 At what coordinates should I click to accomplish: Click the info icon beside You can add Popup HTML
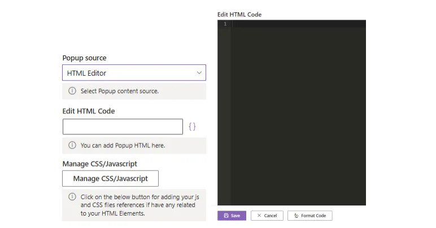tap(72, 145)
